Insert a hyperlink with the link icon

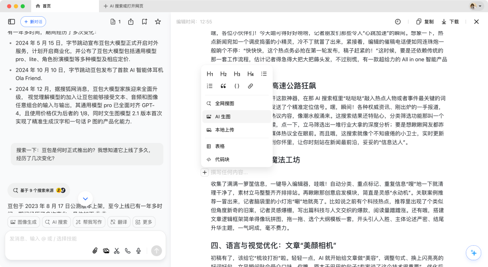(x=250, y=86)
